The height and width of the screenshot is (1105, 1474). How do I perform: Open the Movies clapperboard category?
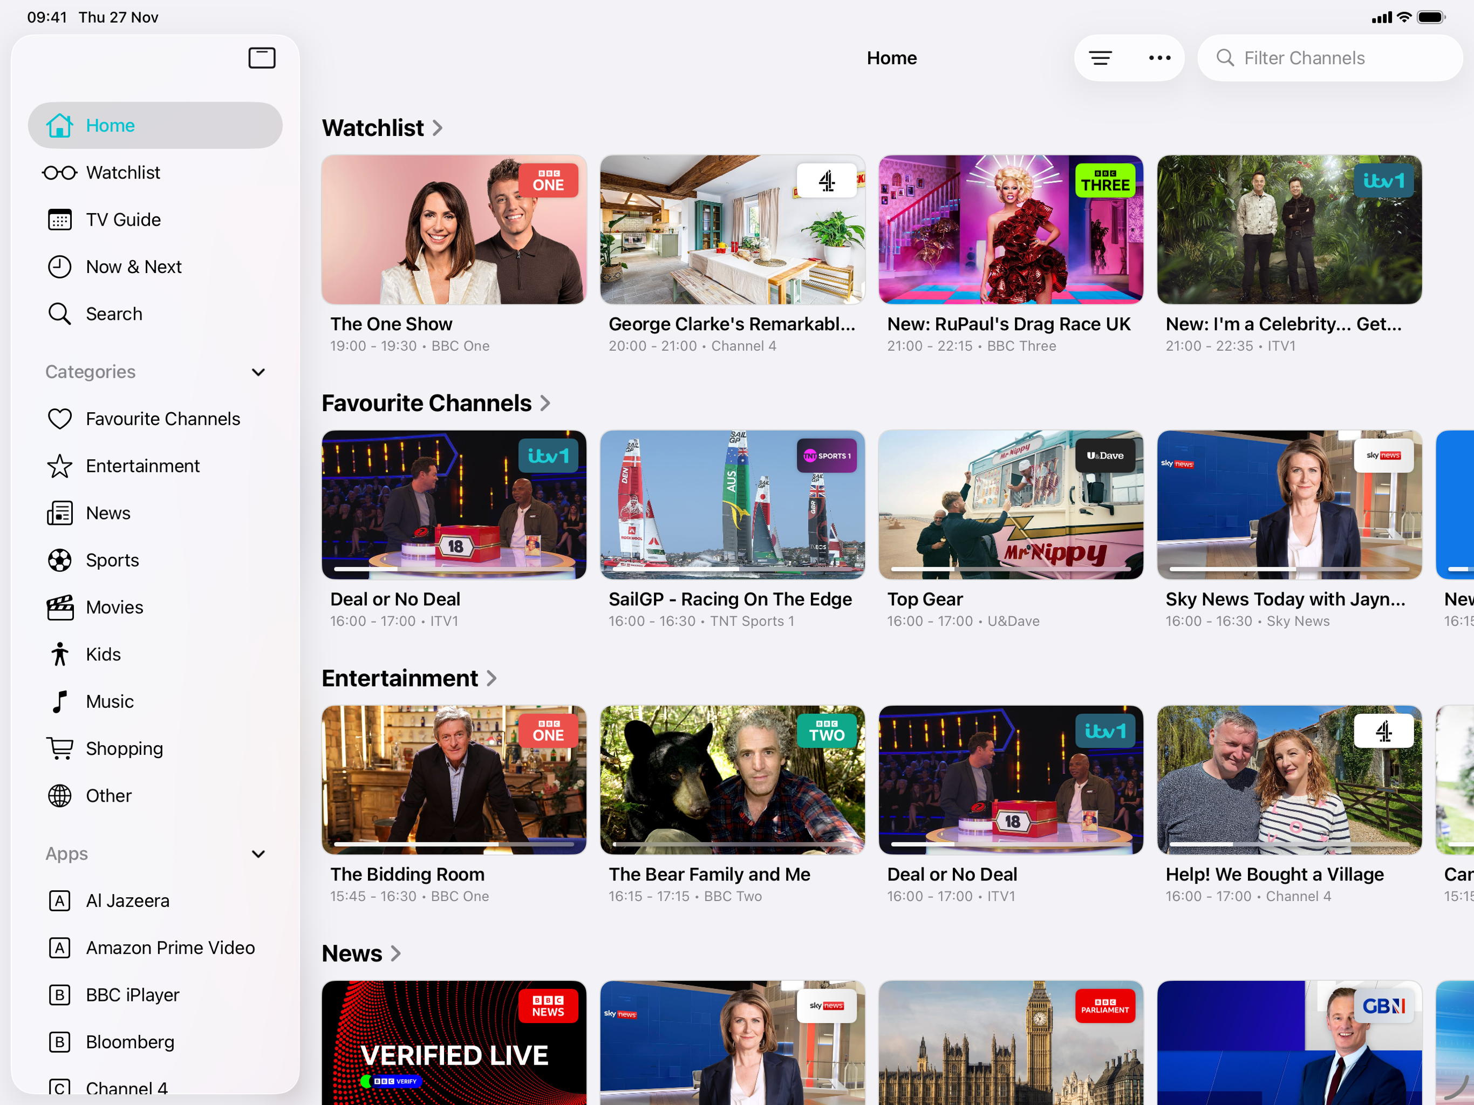point(60,607)
